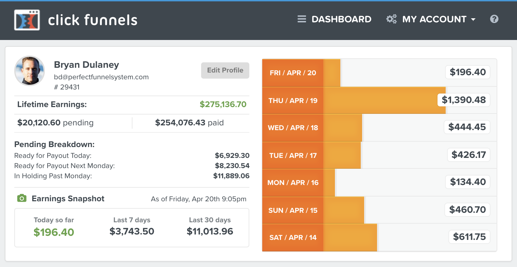Click the gears icon beside My Account
The image size is (517, 267).
[391, 19]
